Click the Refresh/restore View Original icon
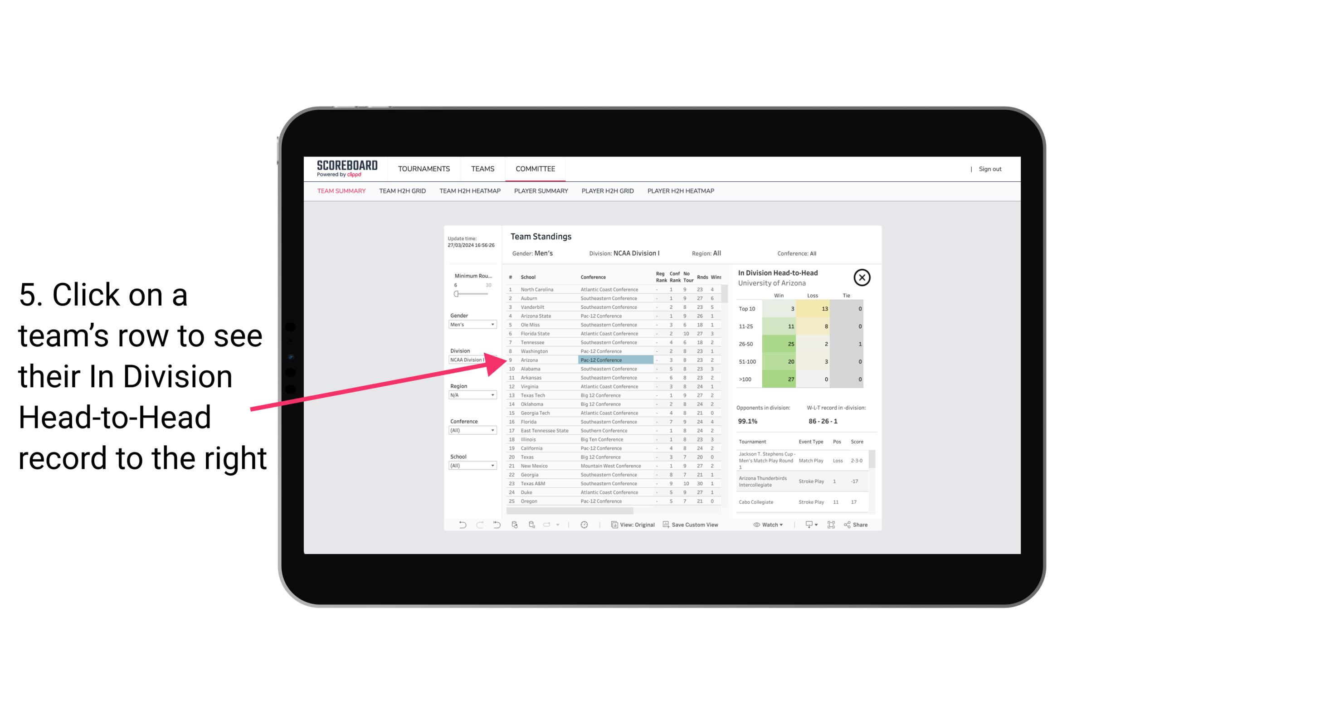Viewport: 1320px width, 710px height. pos(612,525)
